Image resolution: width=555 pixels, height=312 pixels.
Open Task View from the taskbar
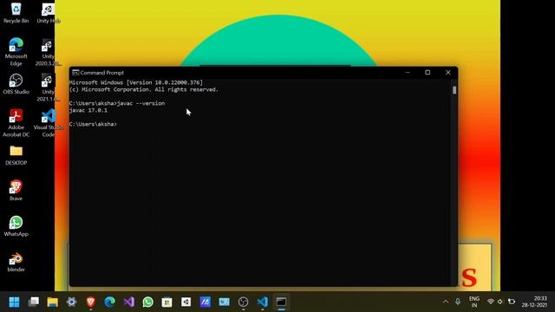click(x=34, y=302)
